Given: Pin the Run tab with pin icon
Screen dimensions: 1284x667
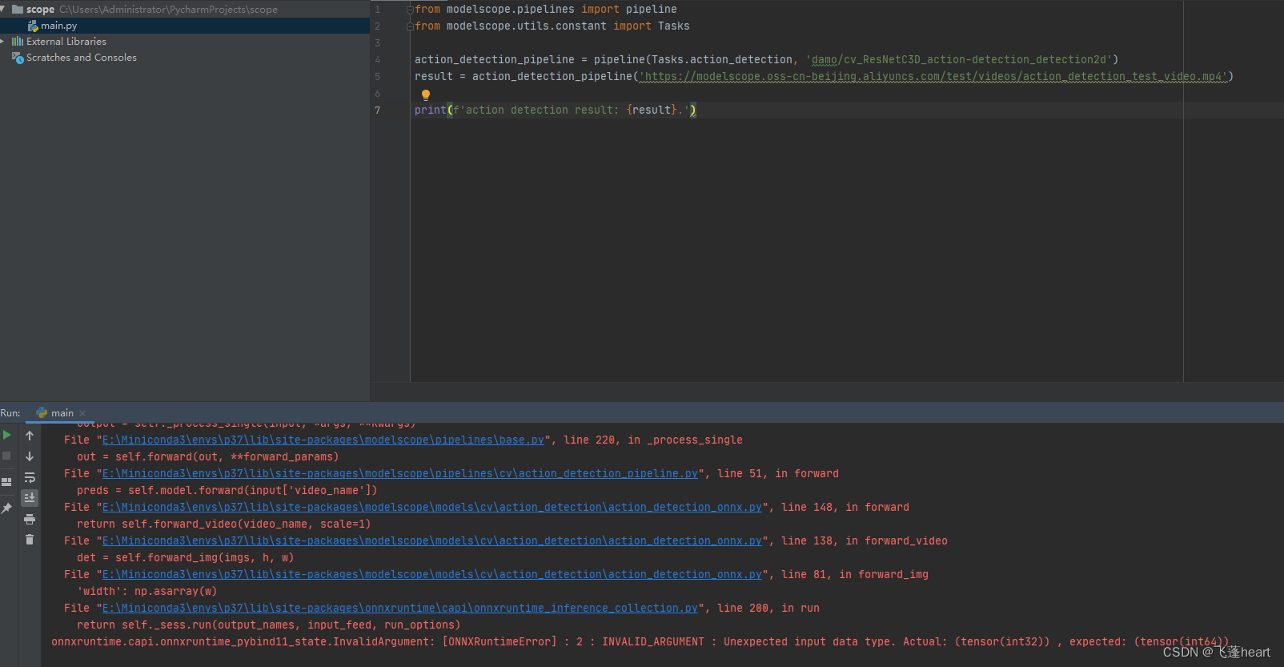Looking at the screenshot, I should (x=6, y=508).
